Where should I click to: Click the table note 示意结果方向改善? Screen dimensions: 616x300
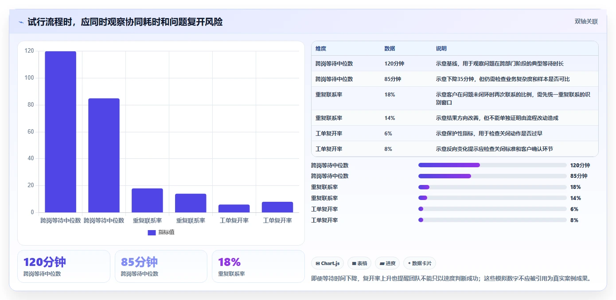[497, 118]
